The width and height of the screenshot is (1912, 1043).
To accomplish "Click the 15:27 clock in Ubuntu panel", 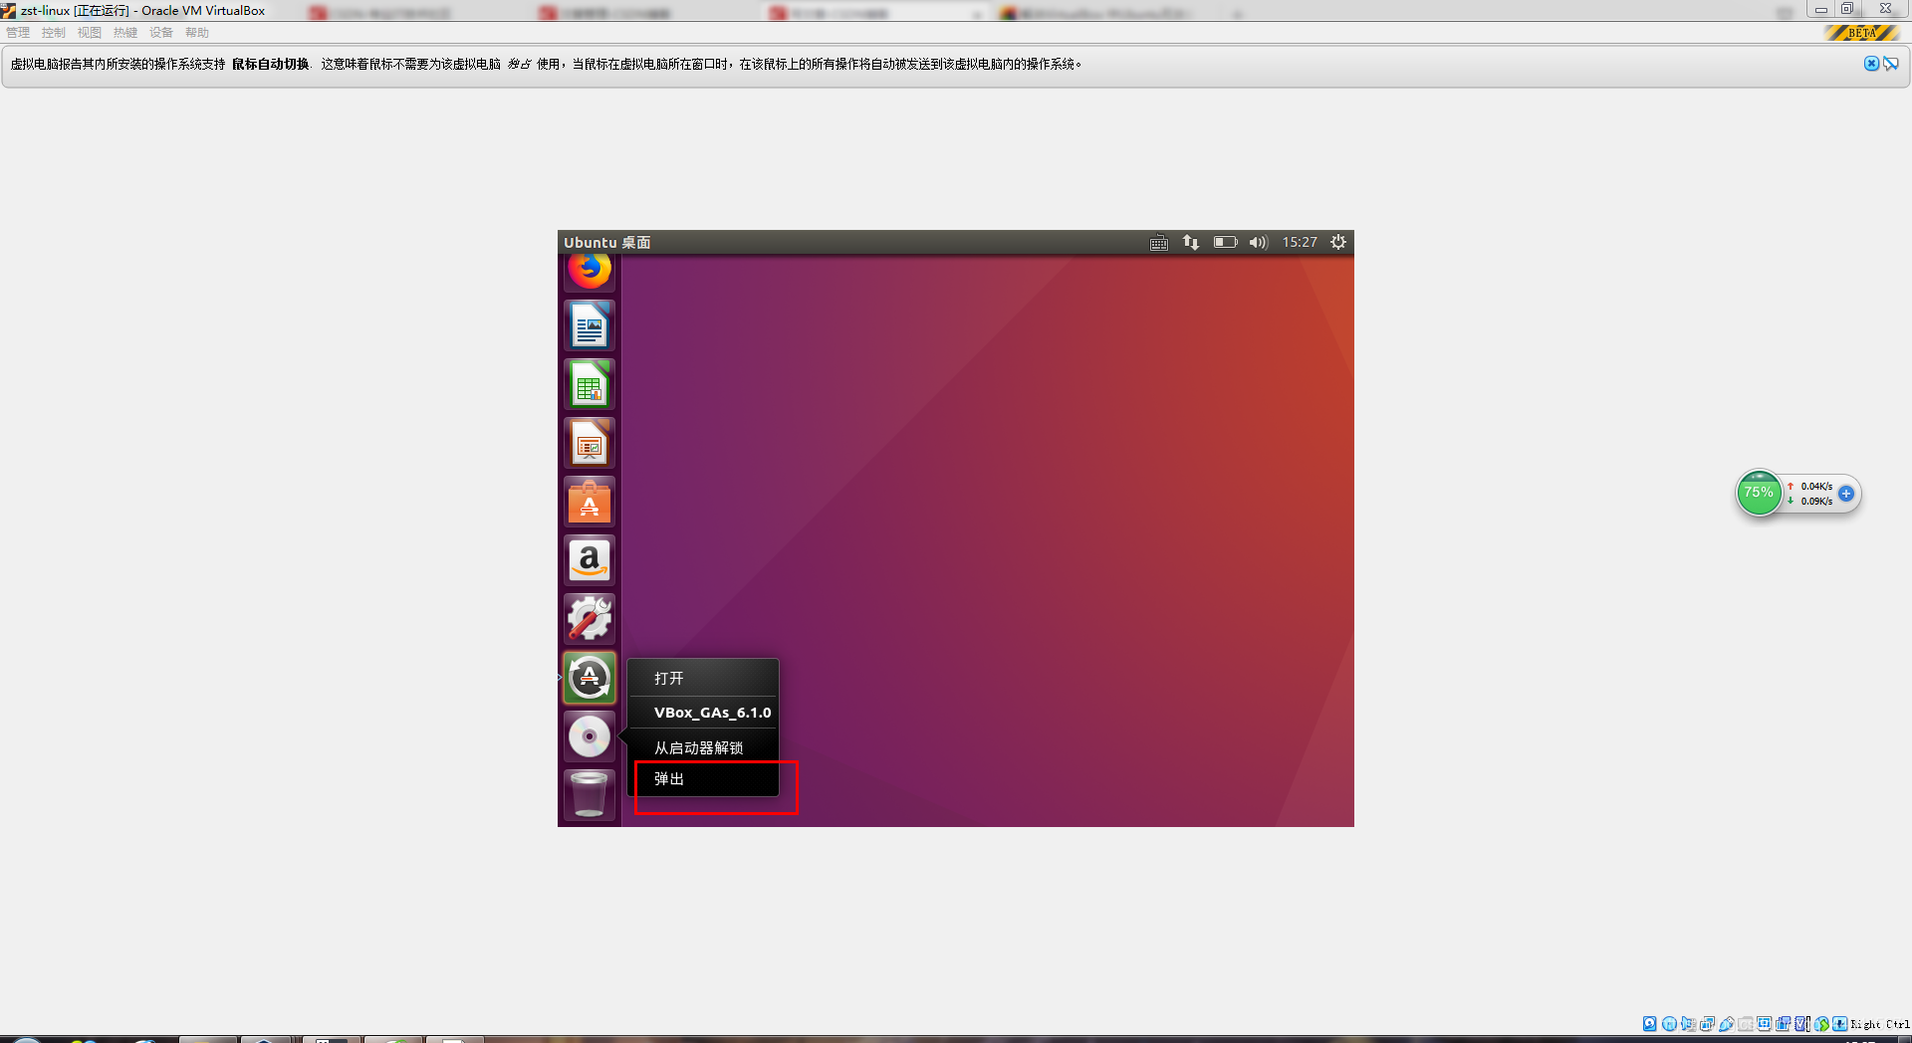I will tap(1300, 243).
